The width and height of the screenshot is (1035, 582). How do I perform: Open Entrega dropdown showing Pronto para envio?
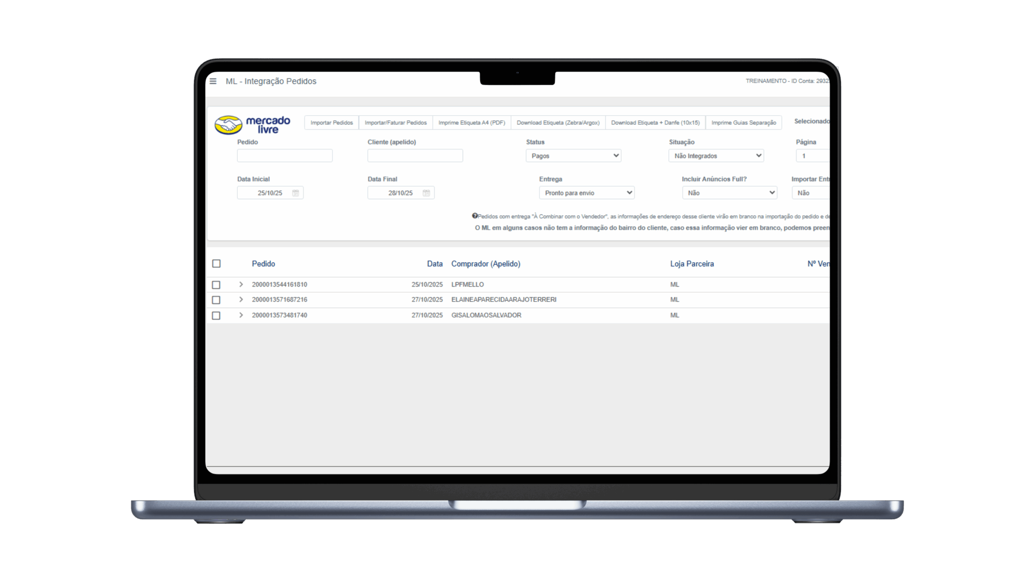[587, 193]
